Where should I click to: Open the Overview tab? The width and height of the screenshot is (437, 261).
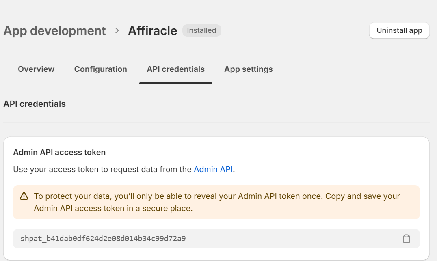tap(36, 69)
